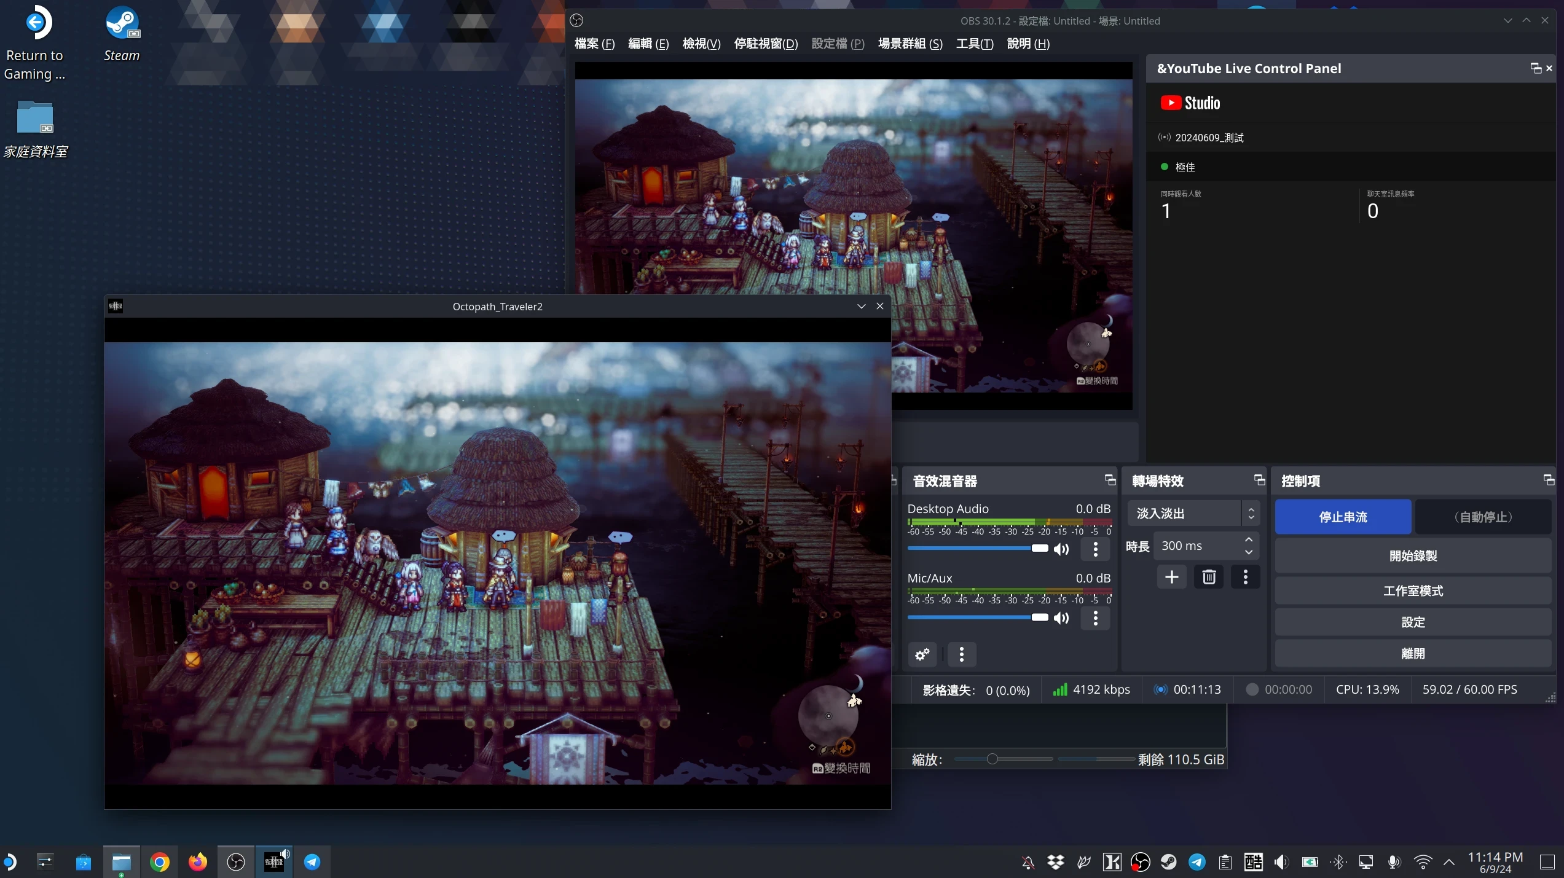This screenshot has width=1564, height=878.
Task: Open the fade transition type dropdown
Action: (x=1193, y=514)
